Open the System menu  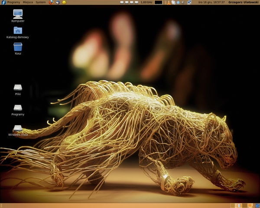coord(40,2)
